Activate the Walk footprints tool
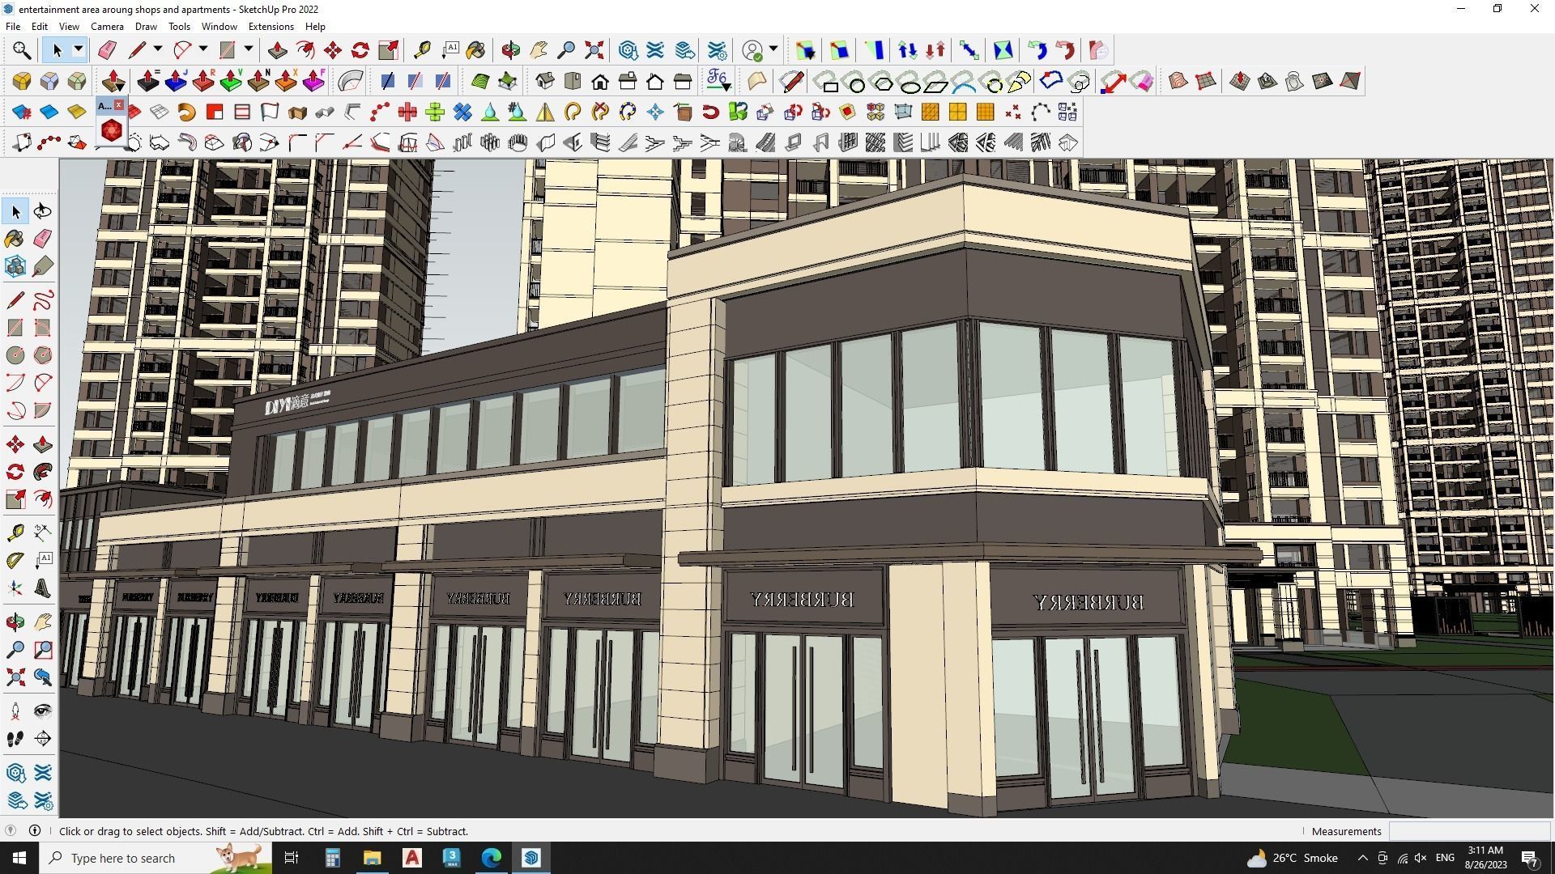 (15, 739)
